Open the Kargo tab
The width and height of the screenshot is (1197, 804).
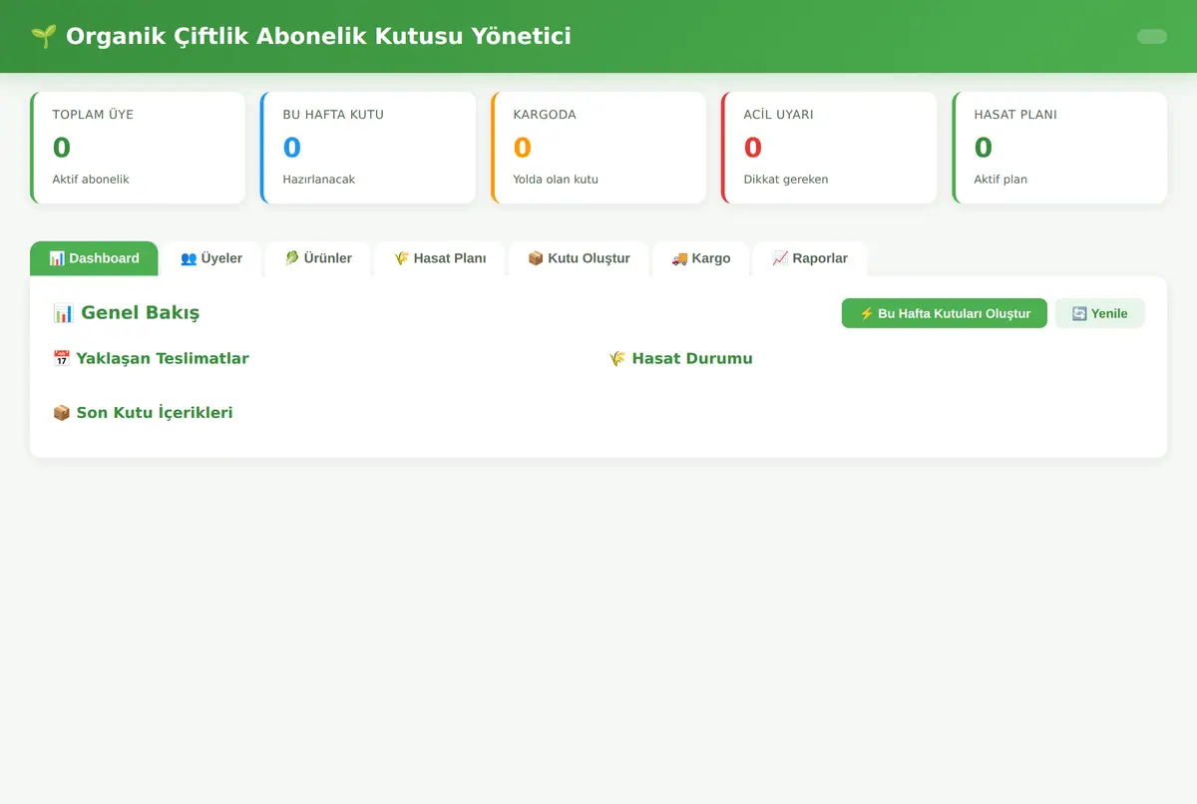(x=701, y=258)
